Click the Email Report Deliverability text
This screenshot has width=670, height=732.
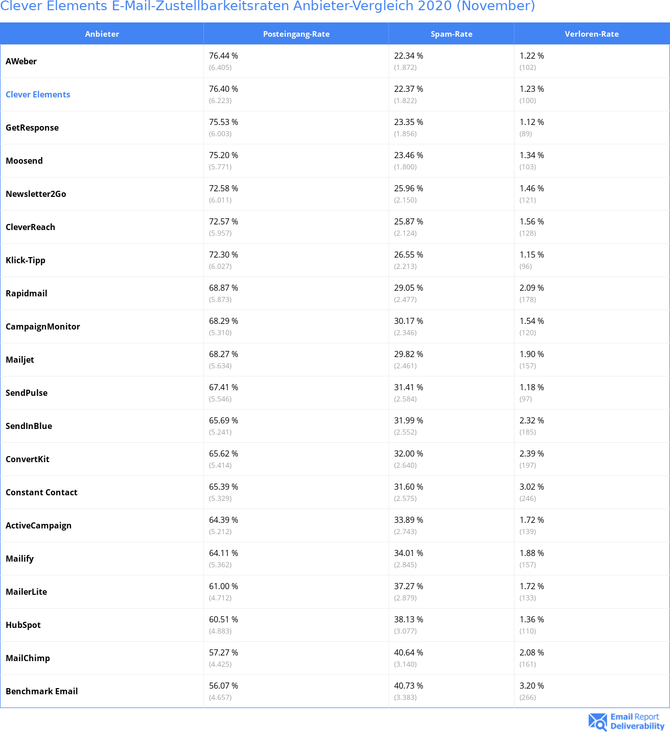(x=637, y=721)
